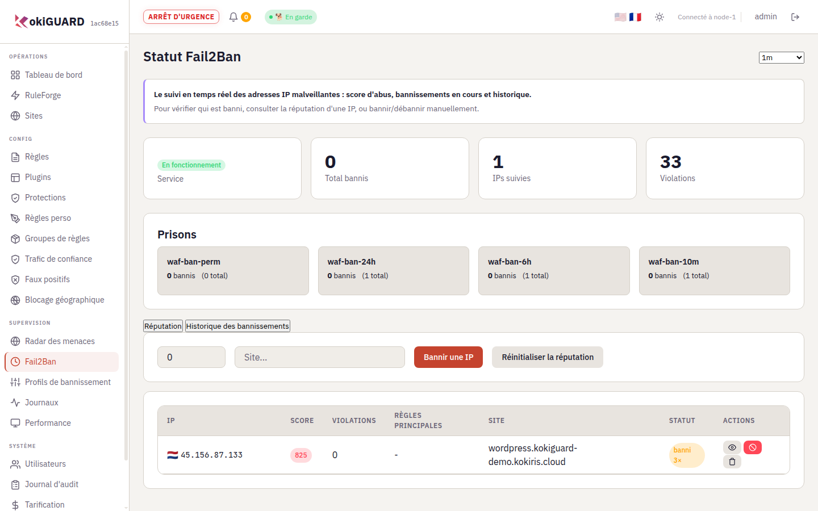
Task: Click the En garde status badge
Action: [291, 17]
